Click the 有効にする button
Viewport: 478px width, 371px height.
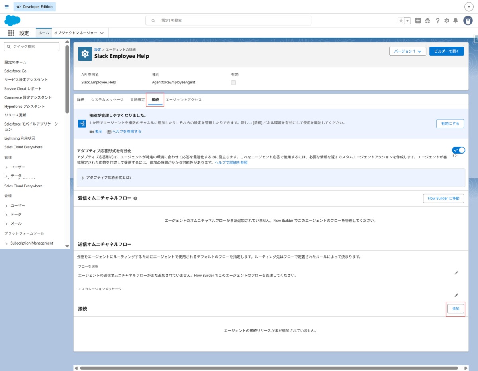pos(450,124)
